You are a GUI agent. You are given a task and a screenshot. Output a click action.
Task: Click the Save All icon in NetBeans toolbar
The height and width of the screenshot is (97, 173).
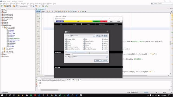coord(10,6)
